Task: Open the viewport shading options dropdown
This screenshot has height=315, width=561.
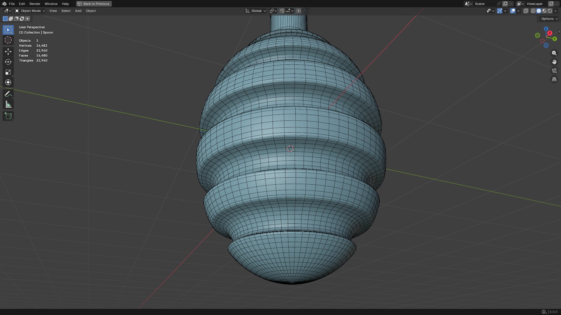Action: (x=555, y=11)
